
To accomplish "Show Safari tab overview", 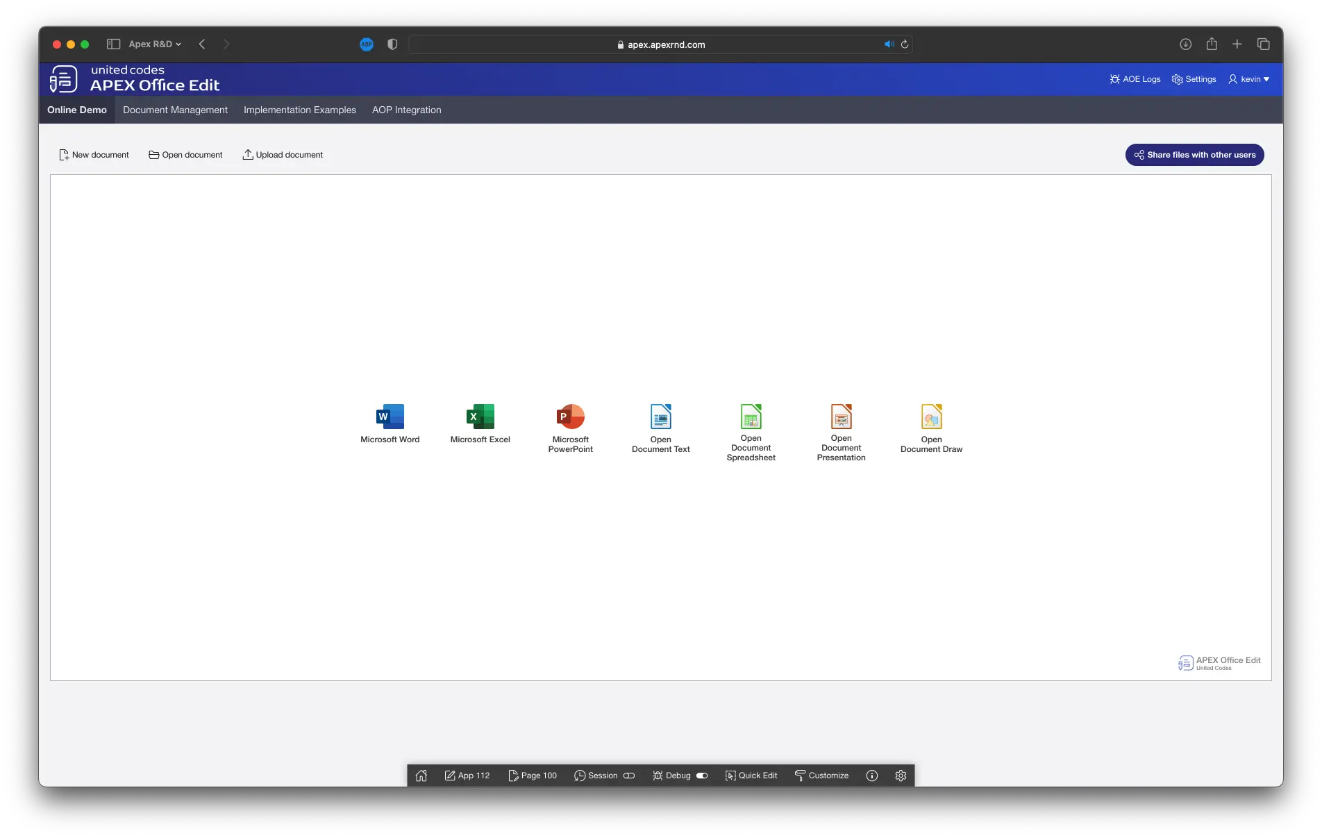I will click(1263, 44).
